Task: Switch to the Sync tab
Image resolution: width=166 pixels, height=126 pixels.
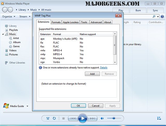Action: (155, 10)
